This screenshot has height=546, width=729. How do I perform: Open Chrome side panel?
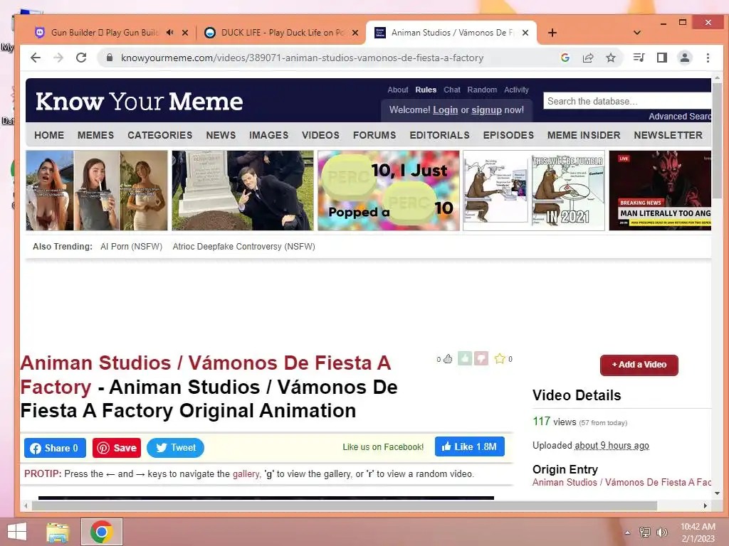point(662,58)
